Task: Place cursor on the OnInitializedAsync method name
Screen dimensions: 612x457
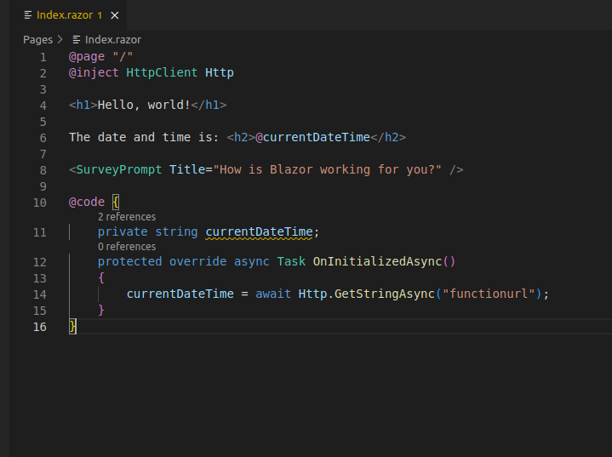Action: [x=377, y=261]
